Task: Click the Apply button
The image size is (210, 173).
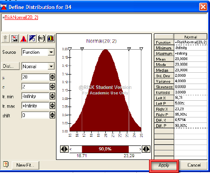Action: [x=164, y=165]
